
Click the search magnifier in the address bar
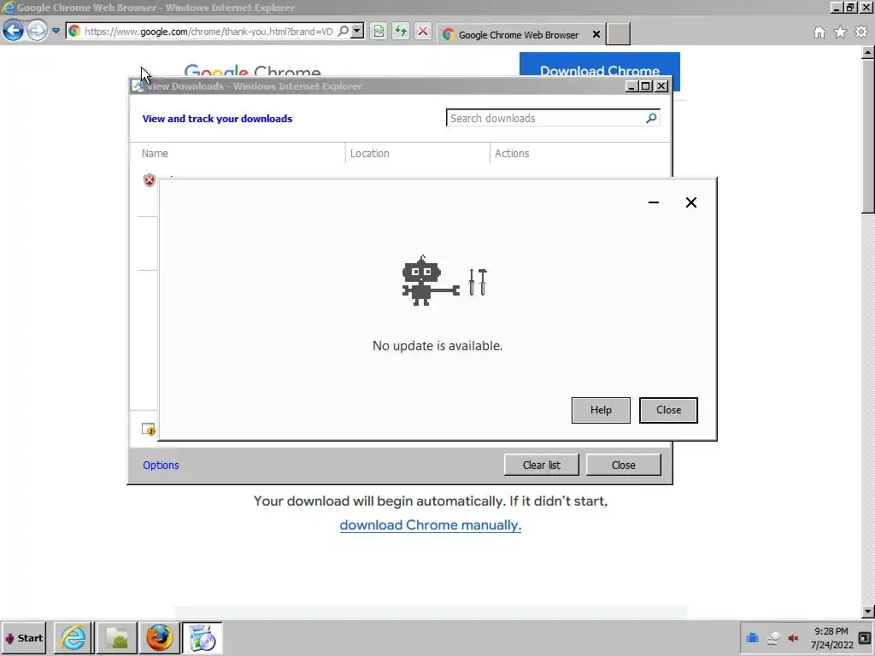344,32
